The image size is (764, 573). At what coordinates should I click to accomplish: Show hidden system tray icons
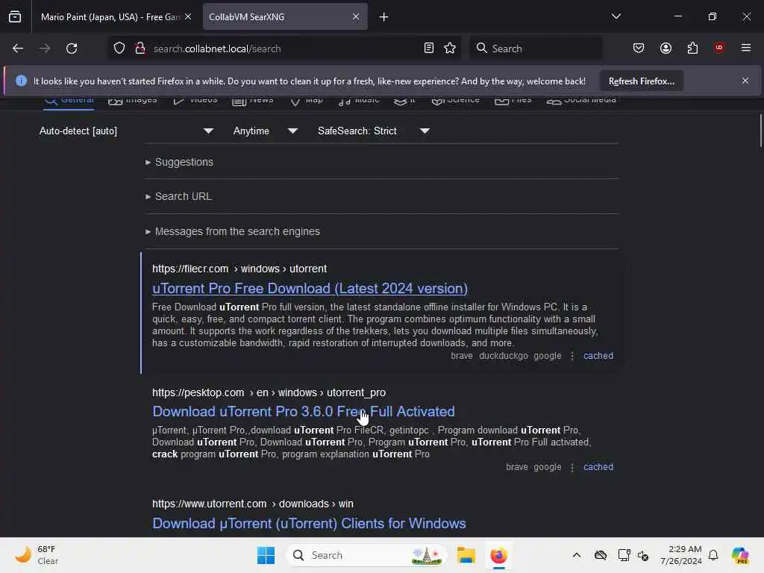(577, 555)
